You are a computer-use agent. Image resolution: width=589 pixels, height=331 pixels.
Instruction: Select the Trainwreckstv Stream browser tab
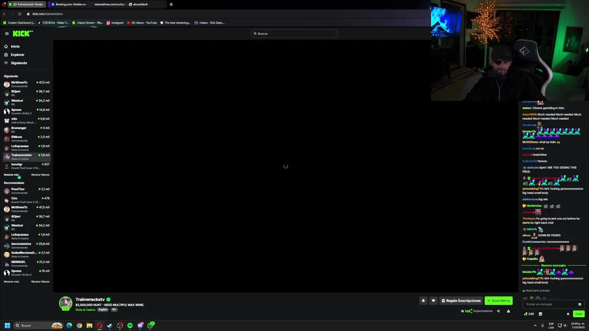point(27,4)
